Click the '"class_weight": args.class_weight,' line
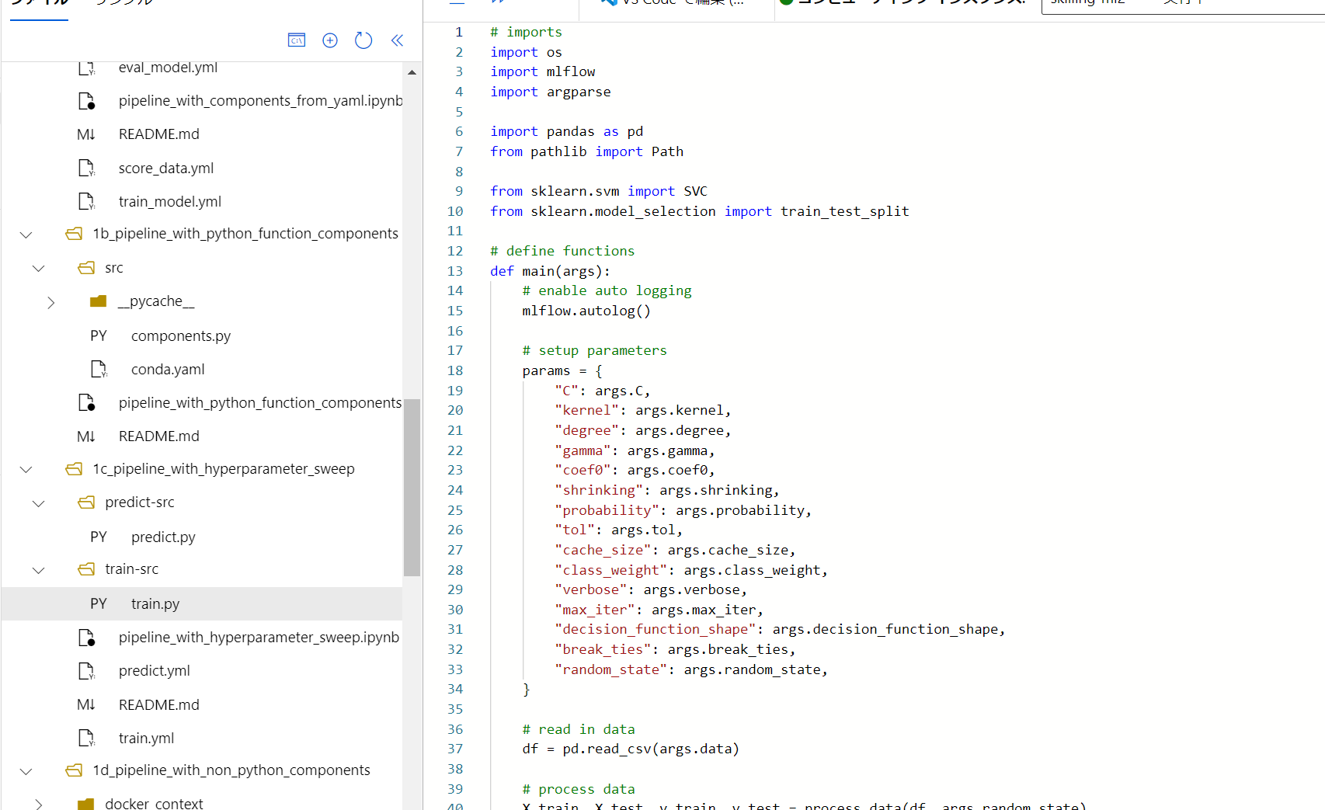The width and height of the screenshot is (1325, 810). pyautogui.click(x=691, y=570)
